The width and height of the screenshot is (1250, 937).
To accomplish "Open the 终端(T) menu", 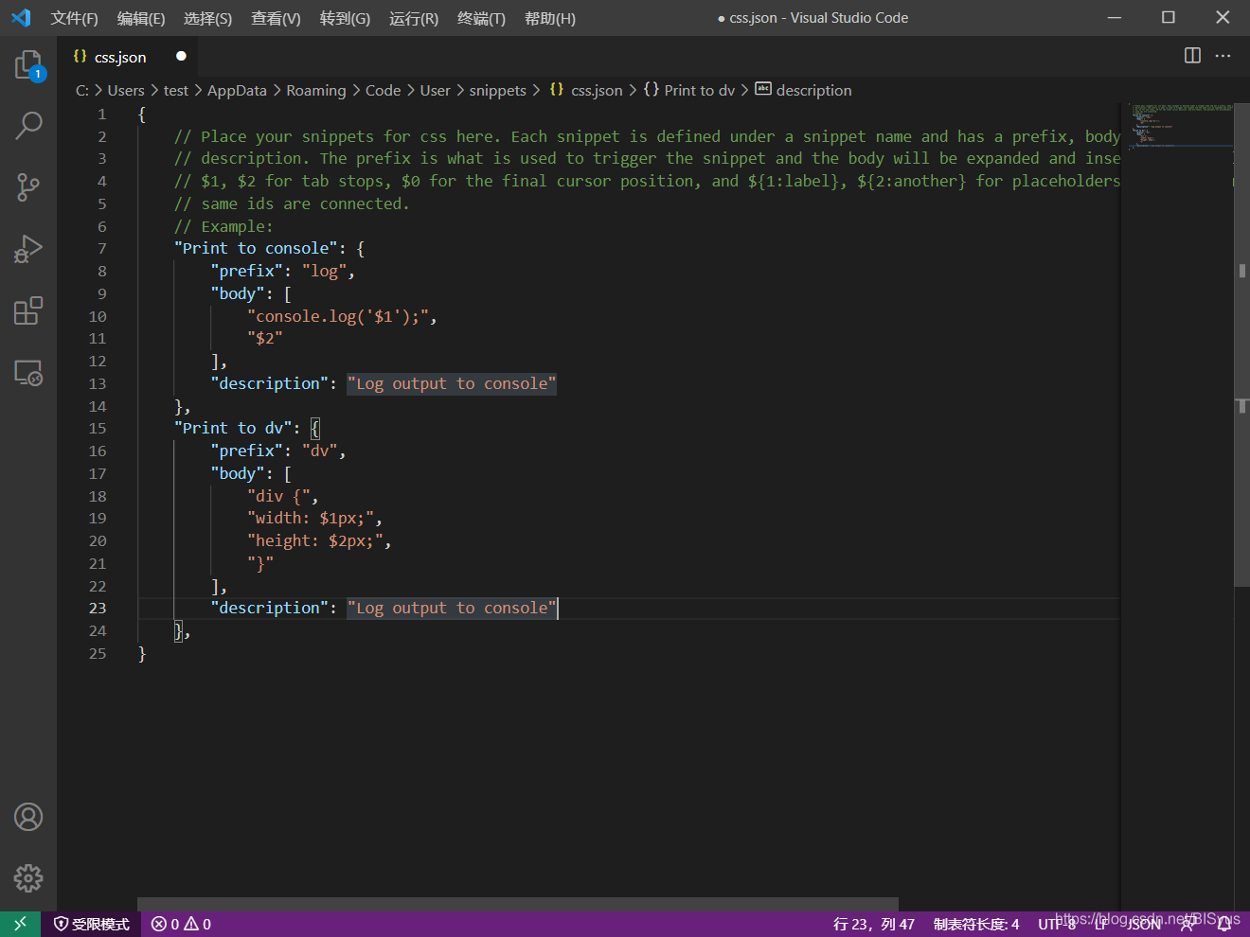I will (481, 18).
